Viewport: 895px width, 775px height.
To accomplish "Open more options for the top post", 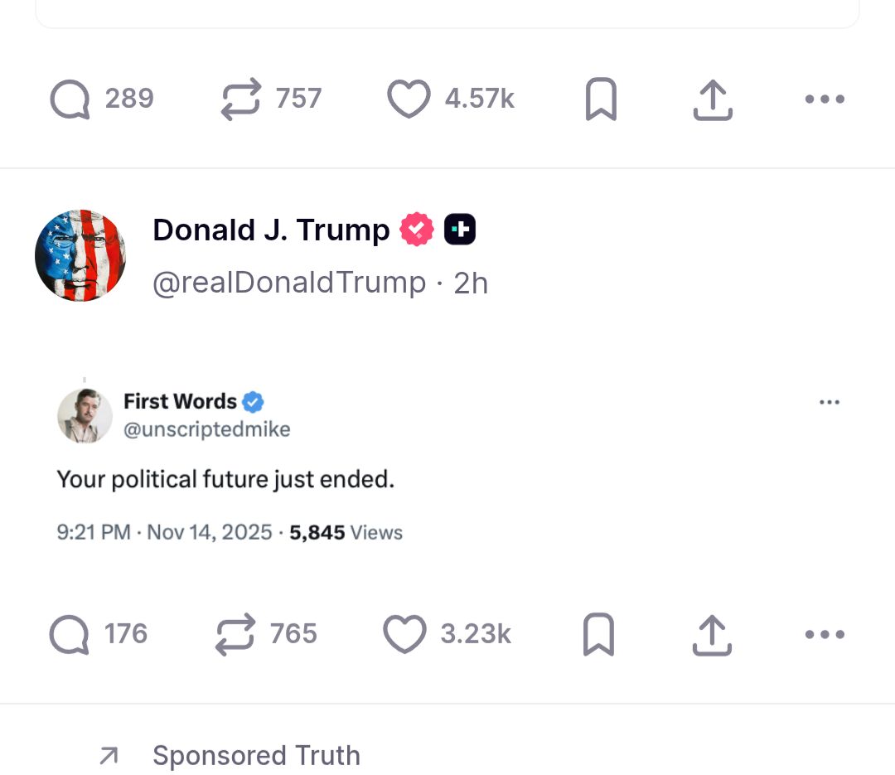I will [825, 99].
